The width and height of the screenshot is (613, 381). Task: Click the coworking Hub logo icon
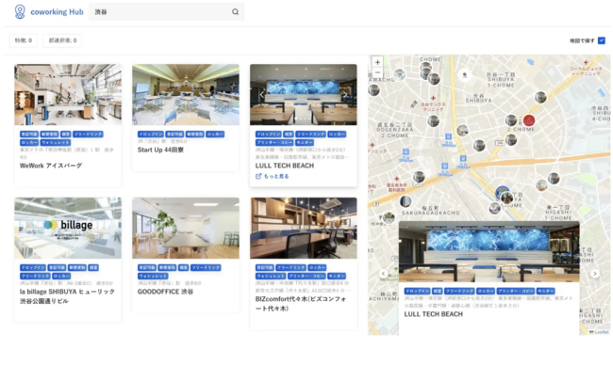tap(20, 11)
